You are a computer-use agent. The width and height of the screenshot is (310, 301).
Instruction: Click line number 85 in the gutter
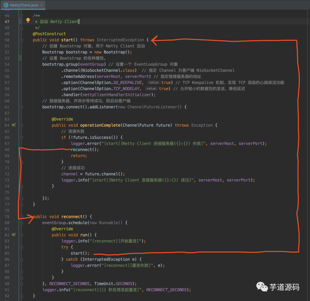pyautogui.click(x=7, y=253)
